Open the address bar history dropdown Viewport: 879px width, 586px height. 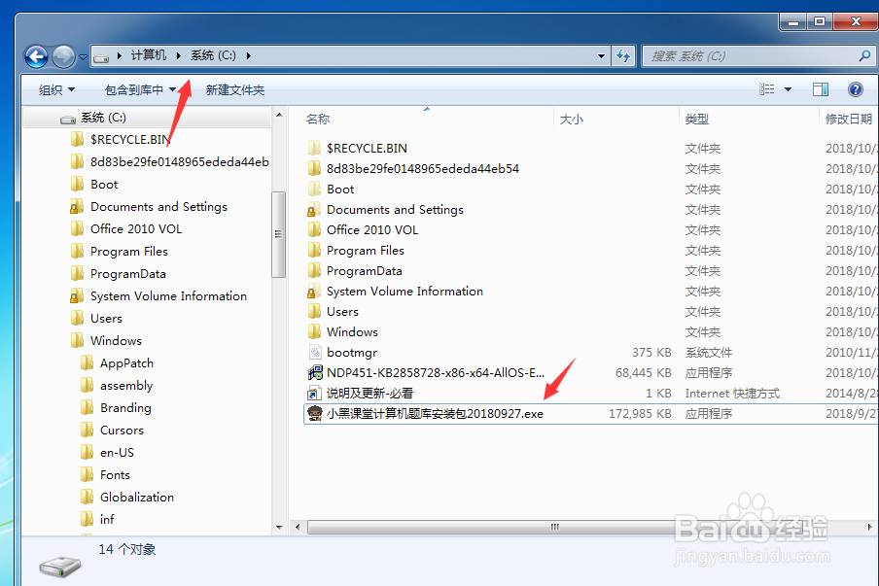pyautogui.click(x=601, y=56)
